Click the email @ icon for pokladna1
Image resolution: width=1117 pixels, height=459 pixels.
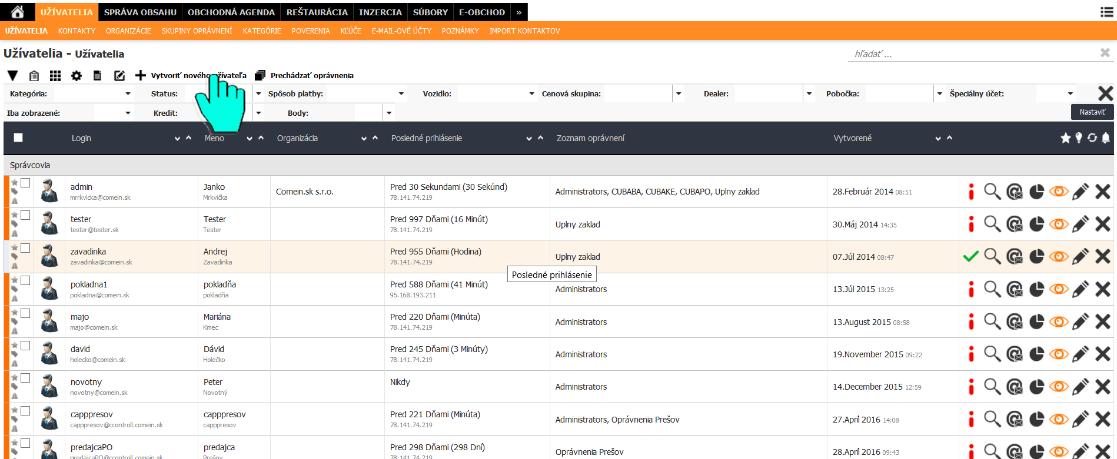[1014, 289]
